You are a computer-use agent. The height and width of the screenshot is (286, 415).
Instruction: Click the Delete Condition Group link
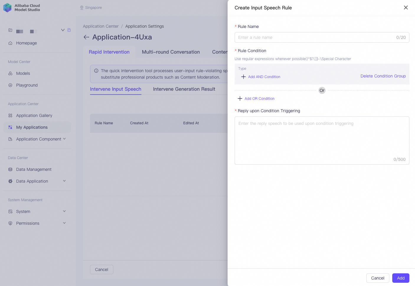[x=383, y=76]
